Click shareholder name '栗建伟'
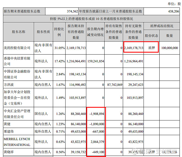Viewport: 182px width, 157px height. coord(9,132)
